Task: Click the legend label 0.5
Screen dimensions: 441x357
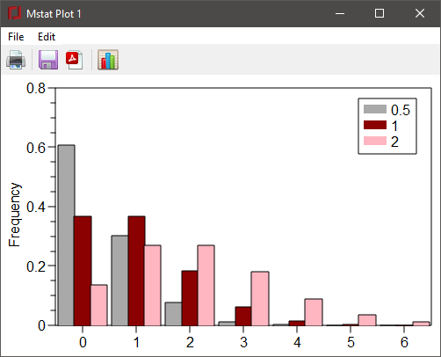Action: coord(401,110)
